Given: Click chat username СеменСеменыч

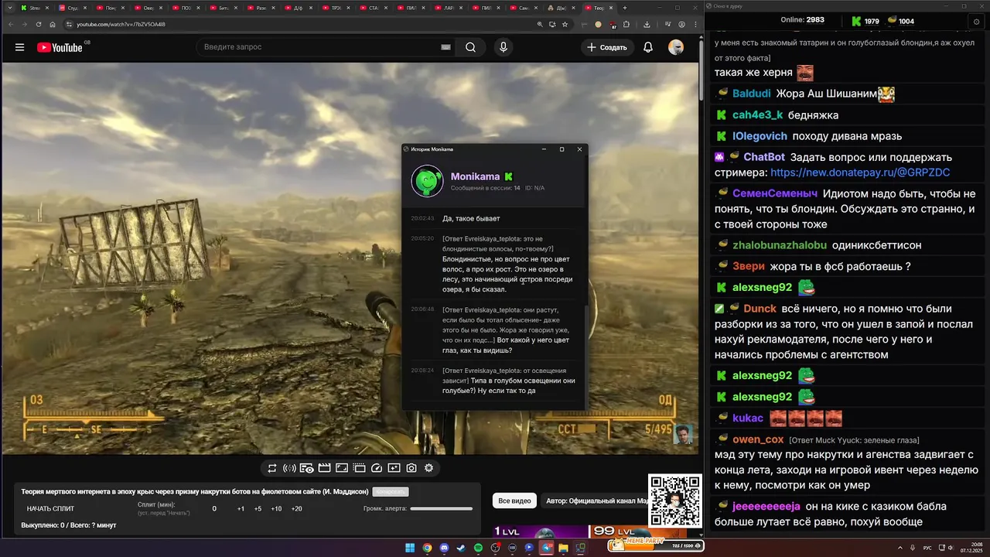Looking at the screenshot, I should click(775, 193).
